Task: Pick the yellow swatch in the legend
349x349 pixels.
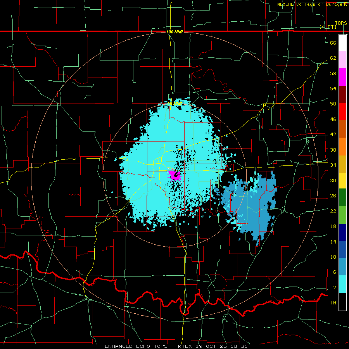Action: pyautogui.click(x=342, y=180)
